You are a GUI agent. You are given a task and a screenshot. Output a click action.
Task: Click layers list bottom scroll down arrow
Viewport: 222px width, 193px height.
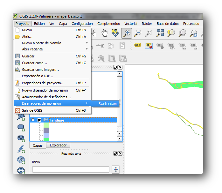(x=120, y=138)
